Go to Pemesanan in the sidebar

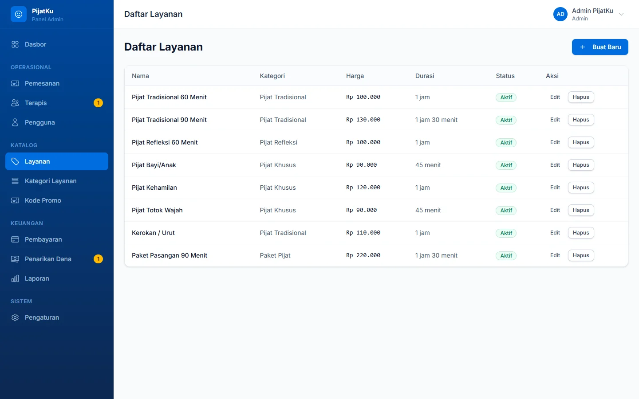pos(57,83)
